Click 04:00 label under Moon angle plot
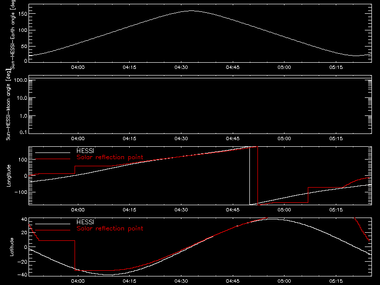380x285 pixels. tap(78, 138)
